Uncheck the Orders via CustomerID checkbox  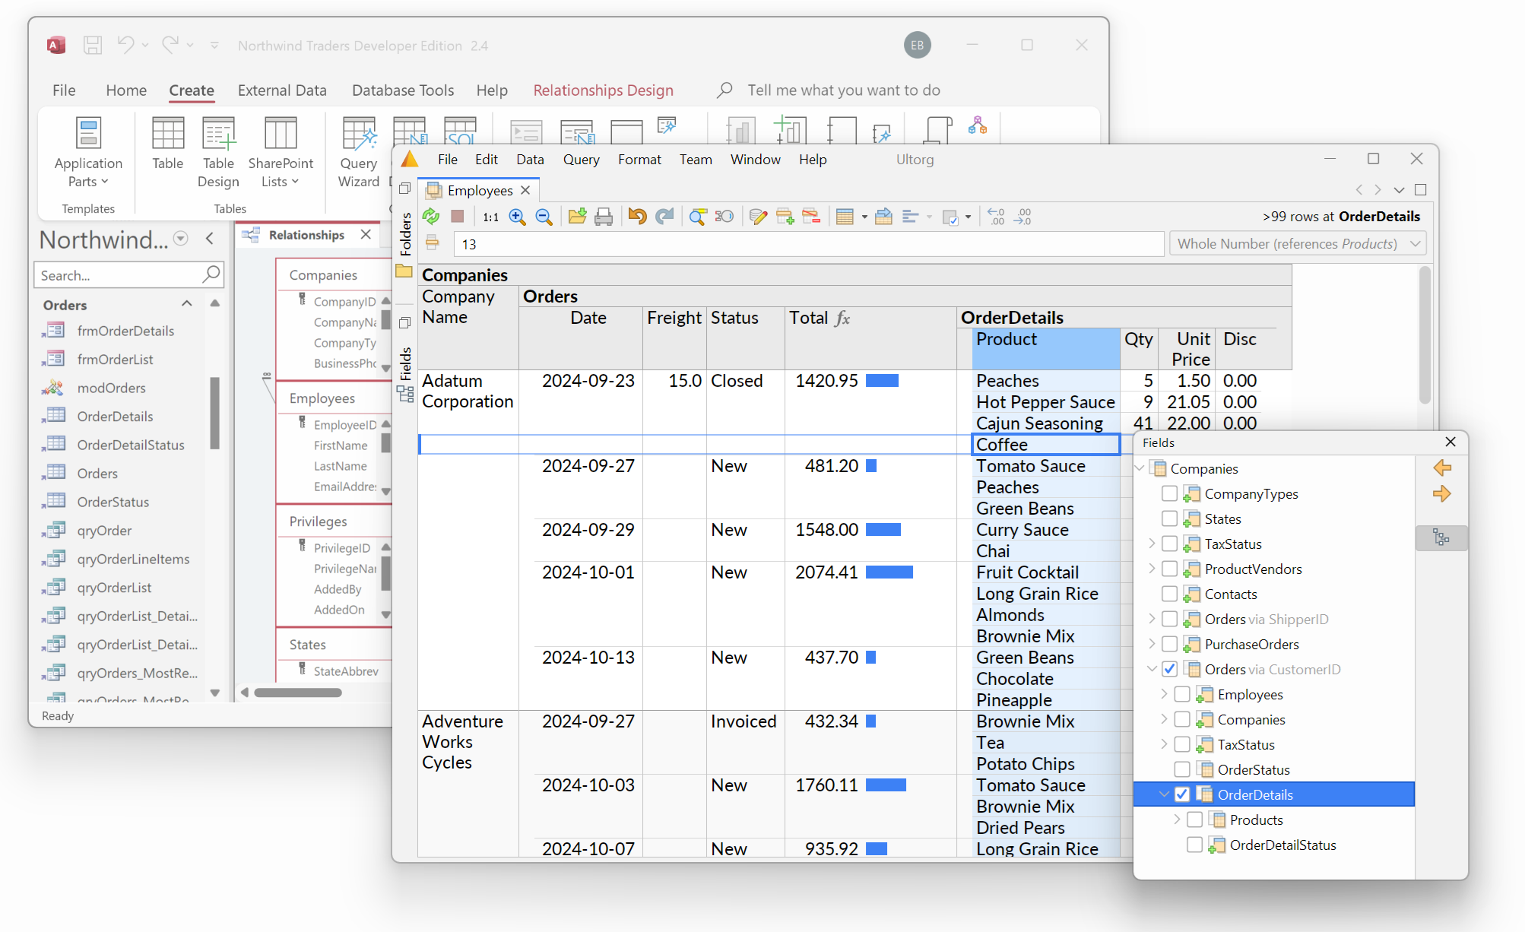(x=1169, y=669)
